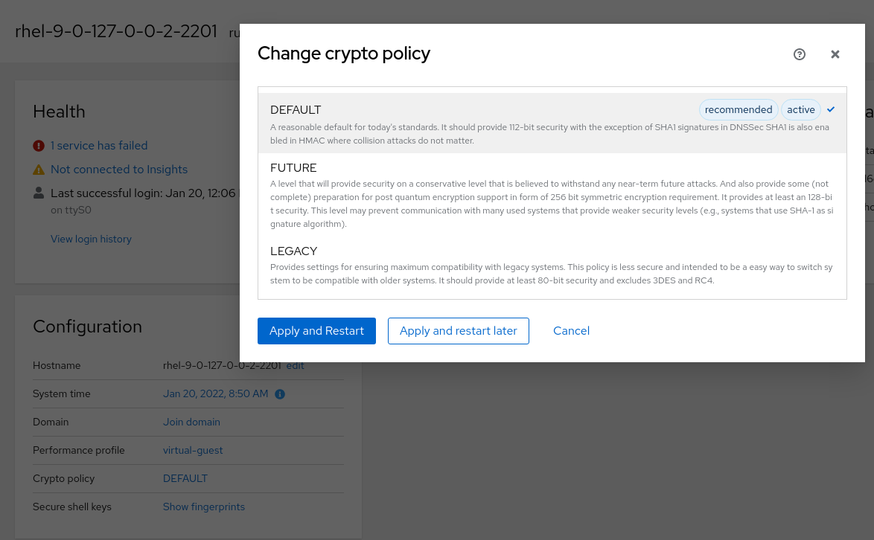Select the DEFAULT crypto policy option
This screenshot has height=540, width=874.
(x=552, y=123)
